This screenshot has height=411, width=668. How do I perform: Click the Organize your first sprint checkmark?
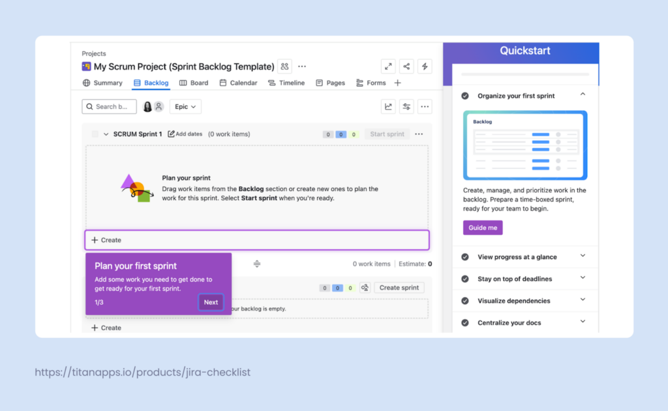(465, 95)
